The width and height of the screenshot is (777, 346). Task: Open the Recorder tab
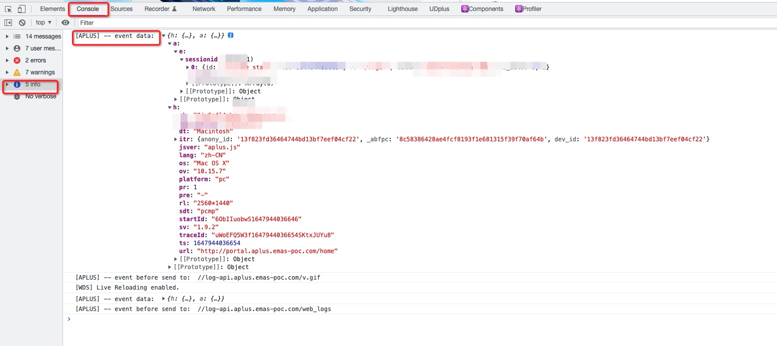[160, 9]
